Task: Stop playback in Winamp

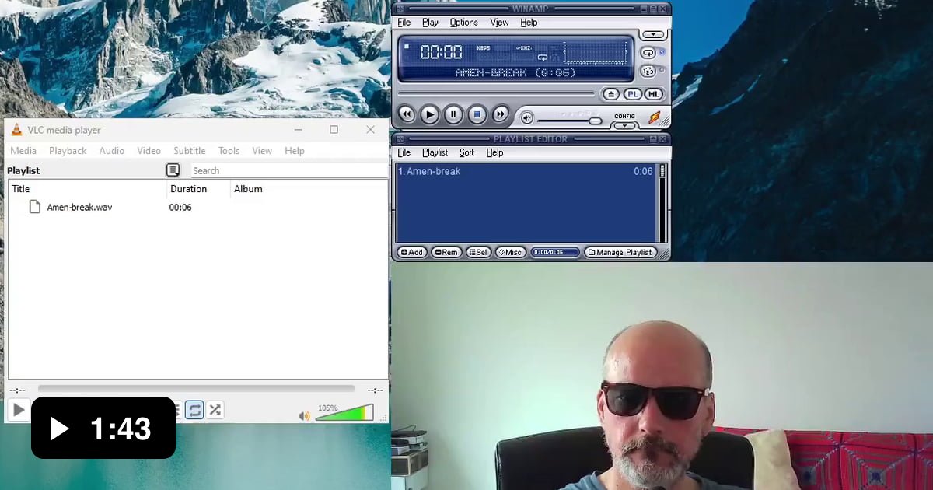Action: (x=477, y=115)
